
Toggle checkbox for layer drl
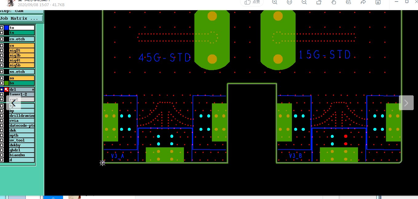[x=2, y=90]
